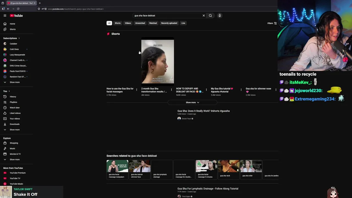Viewport: 352px width, 198px height.
Task: Open a new browser tab with plus
Action: point(40,3)
